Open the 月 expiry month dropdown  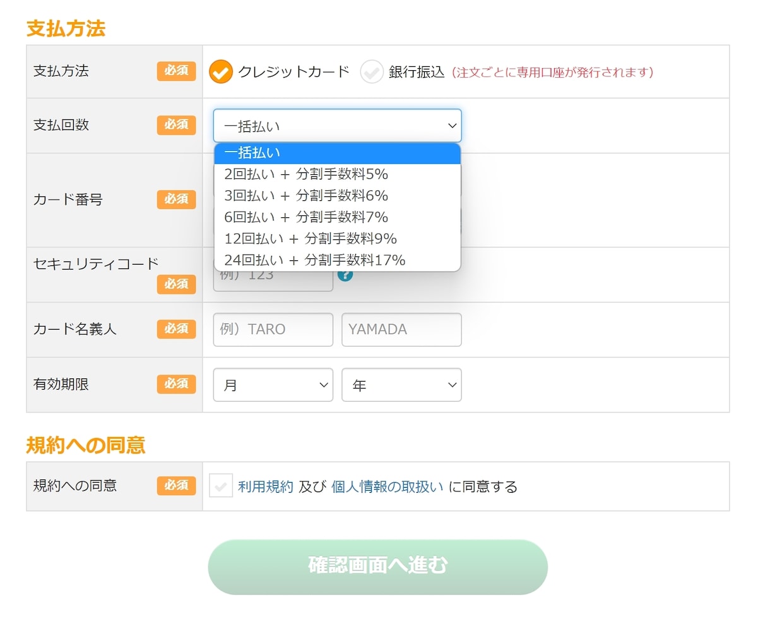pos(273,385)
